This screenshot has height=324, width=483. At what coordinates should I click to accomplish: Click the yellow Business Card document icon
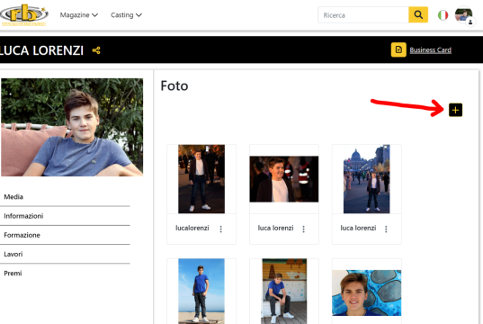398,49
